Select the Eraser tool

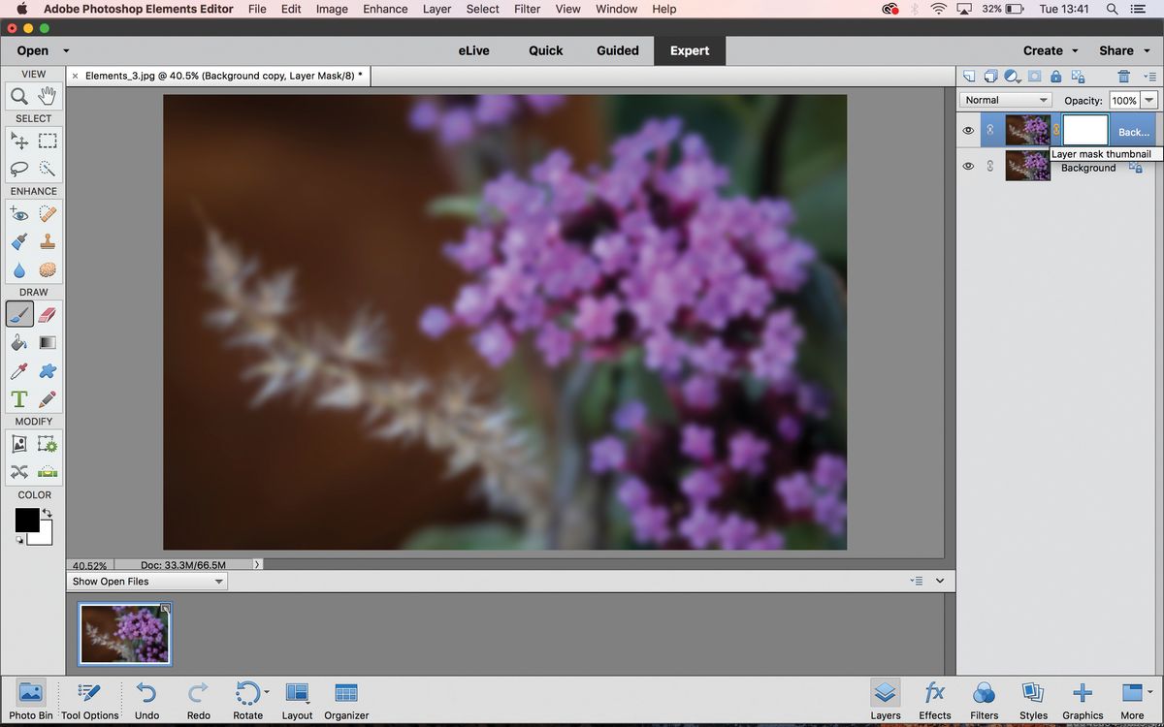pos(46,314)
